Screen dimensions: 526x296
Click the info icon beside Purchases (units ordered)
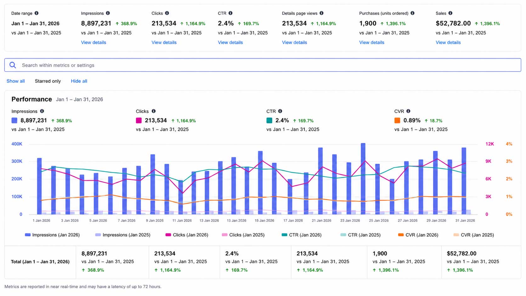[x=413, y=13]
